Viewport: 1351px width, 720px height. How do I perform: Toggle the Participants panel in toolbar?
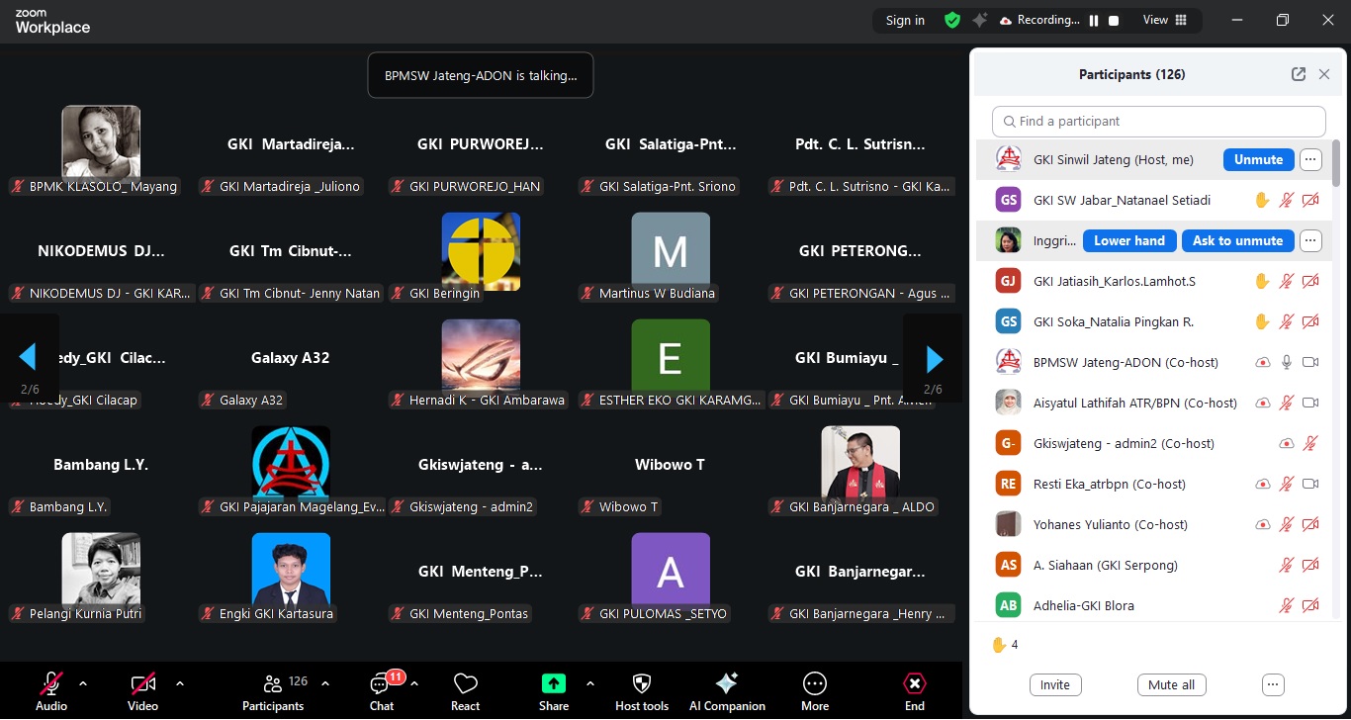point(273,690)
